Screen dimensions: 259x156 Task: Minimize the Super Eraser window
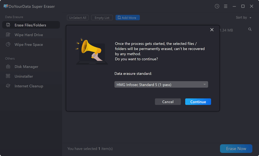click(234, 6)
